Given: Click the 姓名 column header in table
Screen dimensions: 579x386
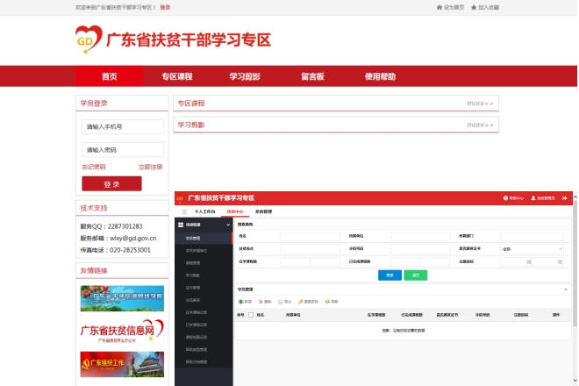Looking at the screenshot, I should coord(261,315).
